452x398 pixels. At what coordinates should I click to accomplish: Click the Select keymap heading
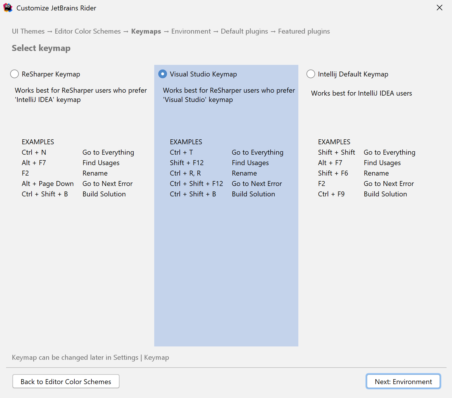tap(41, 48)
